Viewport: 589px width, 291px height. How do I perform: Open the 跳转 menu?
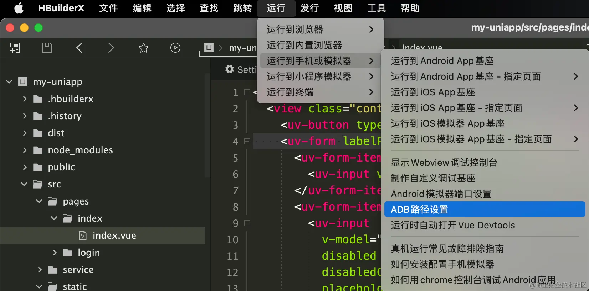pyautogui.click(x=242, y=8)
